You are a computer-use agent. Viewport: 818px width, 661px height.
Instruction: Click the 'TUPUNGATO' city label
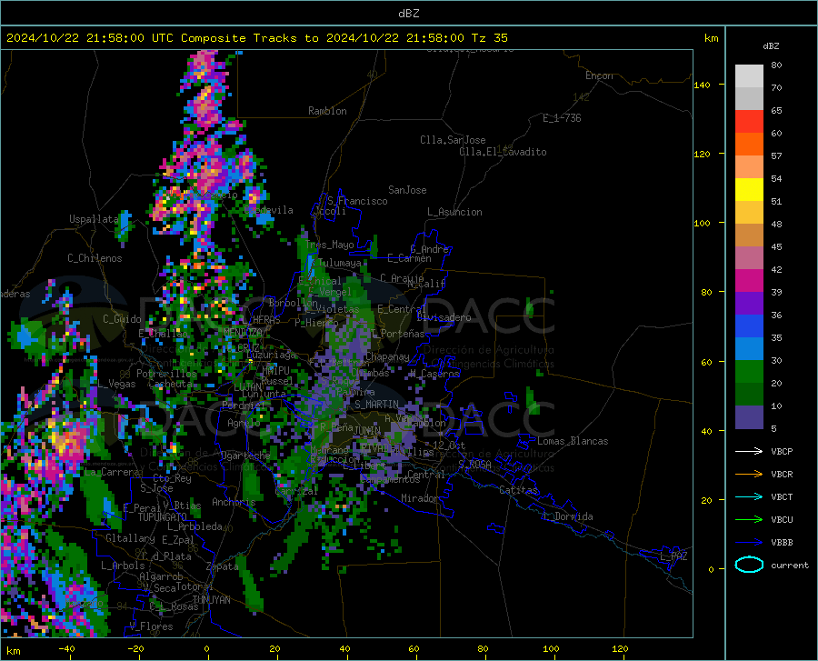[163, 517]
